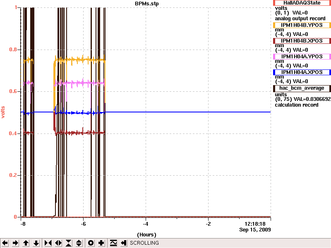Click the -4 tick on the time axis

146,224
